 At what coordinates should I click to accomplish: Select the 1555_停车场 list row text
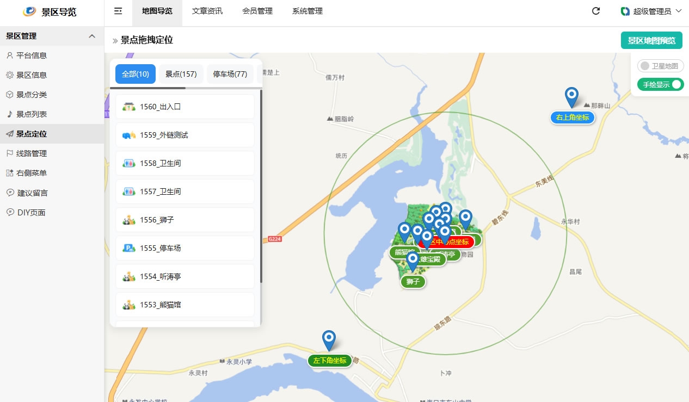coord(160,248)
